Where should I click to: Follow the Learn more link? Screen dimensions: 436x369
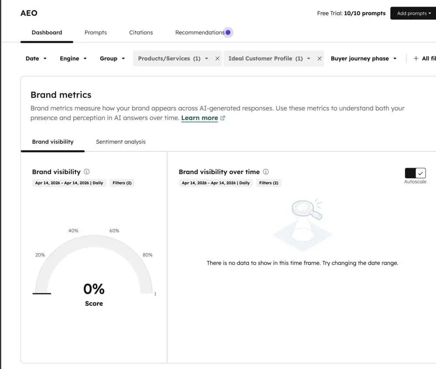[x=199, y=118]
